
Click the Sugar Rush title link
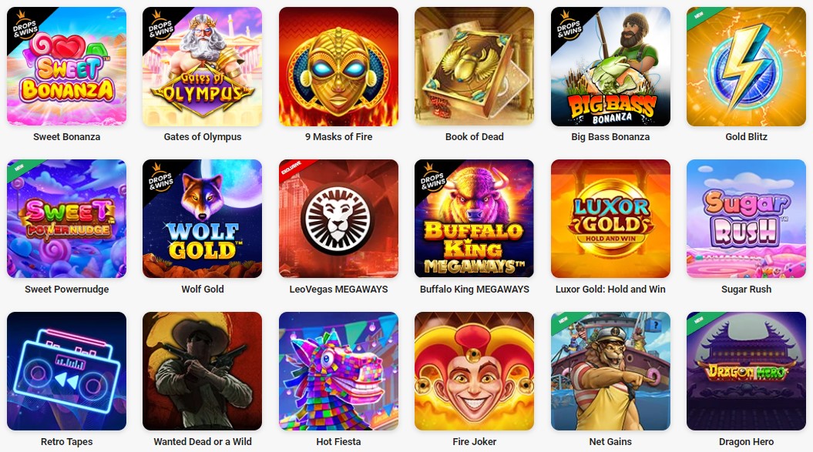pos(746,290)
